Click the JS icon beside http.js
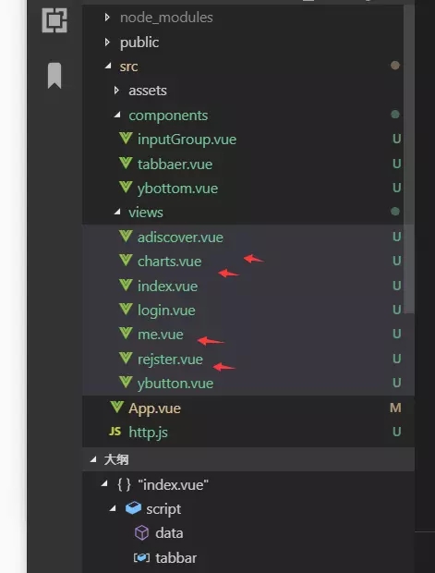The width and height of the screenshot is (435, 573). coord(115,432)
